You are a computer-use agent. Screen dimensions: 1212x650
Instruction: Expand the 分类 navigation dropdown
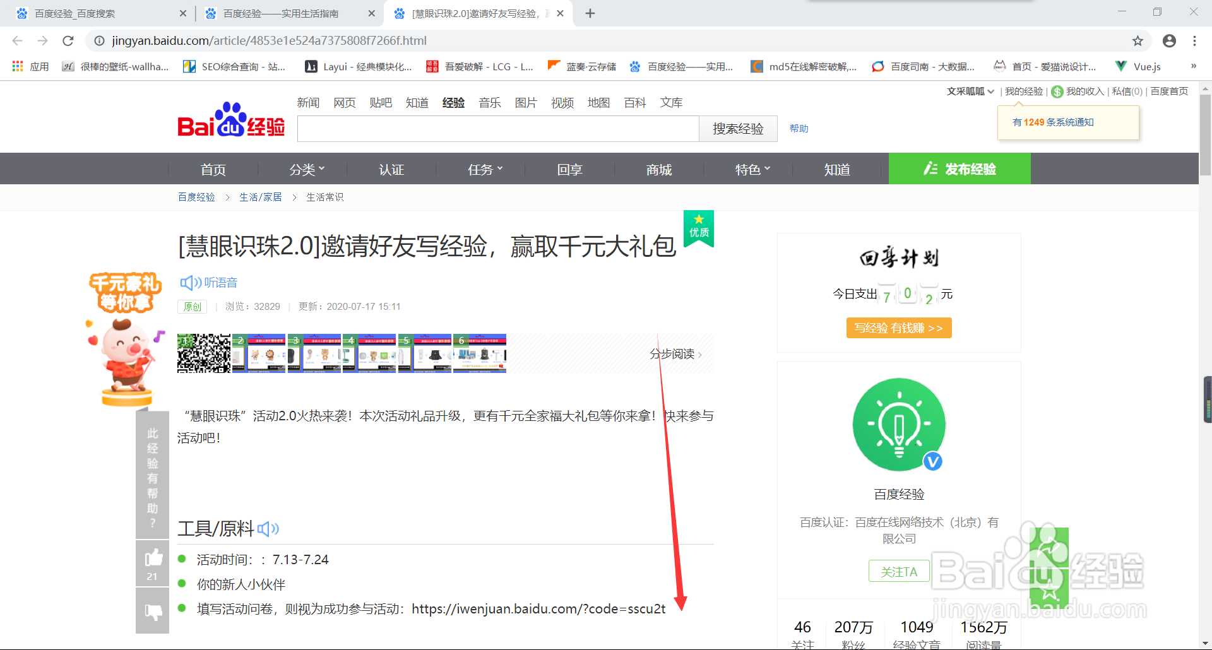(x=307, y=169)
